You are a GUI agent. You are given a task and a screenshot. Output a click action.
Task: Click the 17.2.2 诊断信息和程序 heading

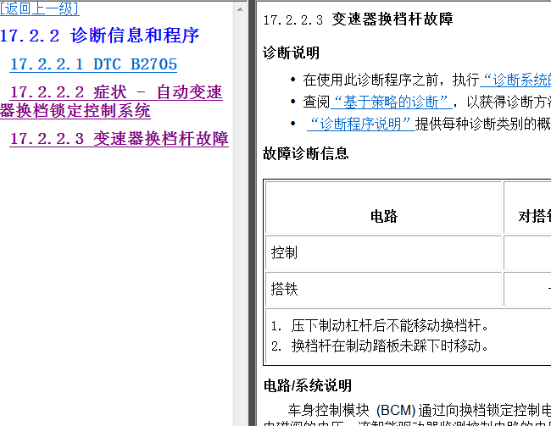[x=100, y=36]
